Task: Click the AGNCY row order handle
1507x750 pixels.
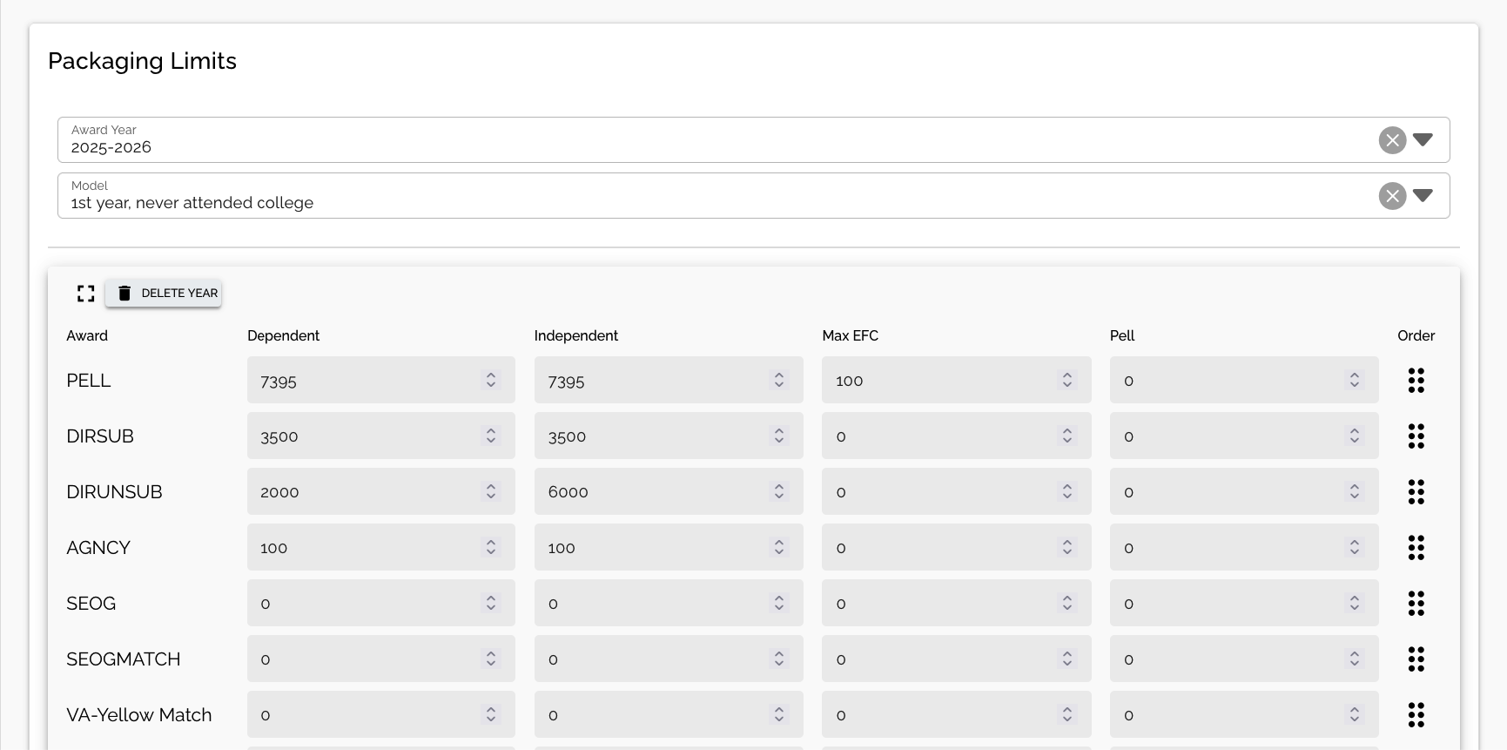Action: click(x=1416, y=548)
